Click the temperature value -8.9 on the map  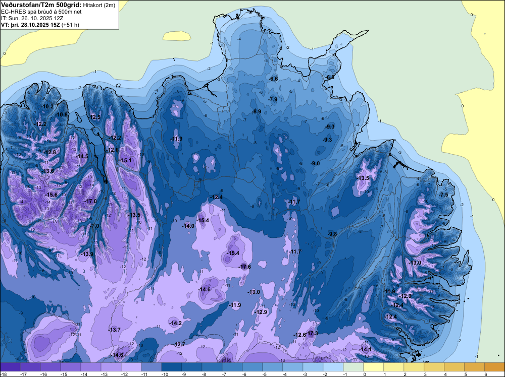[257, 111]
